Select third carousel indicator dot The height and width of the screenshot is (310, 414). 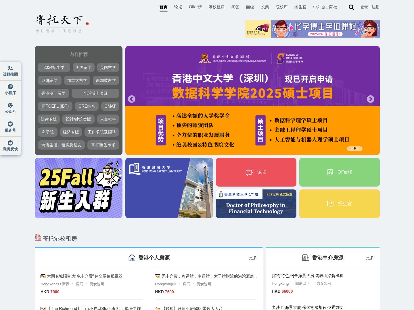tap(360, 148)
